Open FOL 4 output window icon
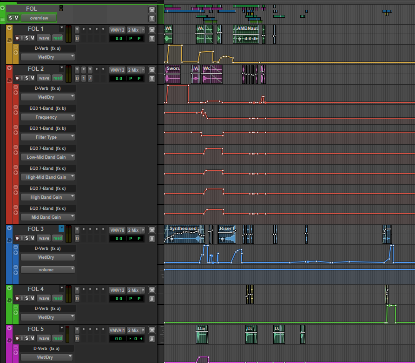The image size is (415, 363). click(152, 290)
